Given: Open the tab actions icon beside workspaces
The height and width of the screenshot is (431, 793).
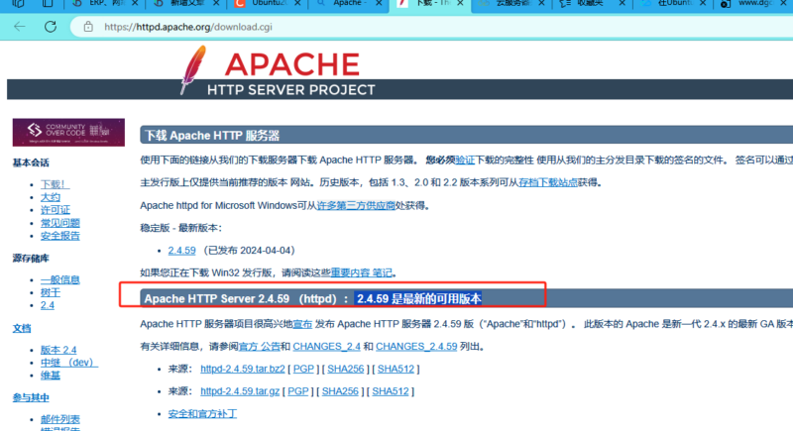Looking at the screenshot, I should pyautogui.click(x=47, y=6).
